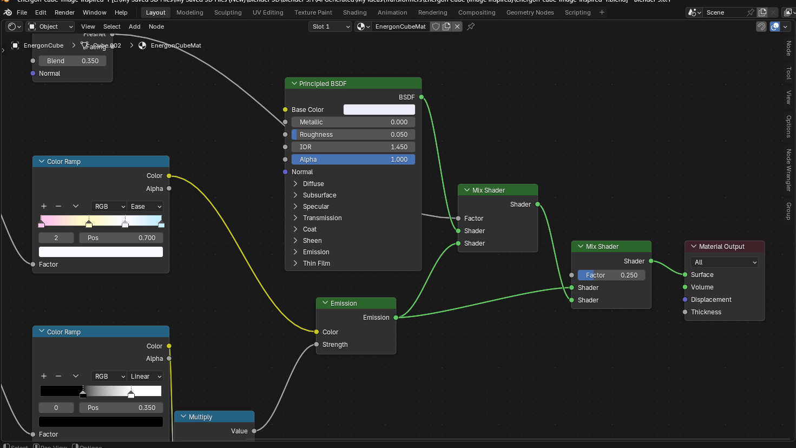
Task: Expand the Diffuse panel in Principled BSDF
Action: 295,184
